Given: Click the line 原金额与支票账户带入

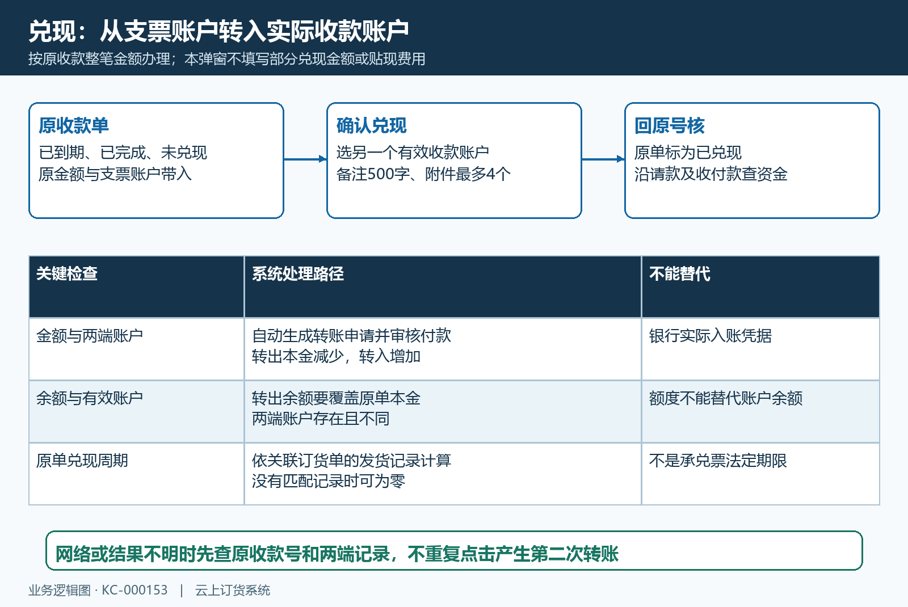Looking at the screenshot, I should pyautogui.click(x=115, y=174).
